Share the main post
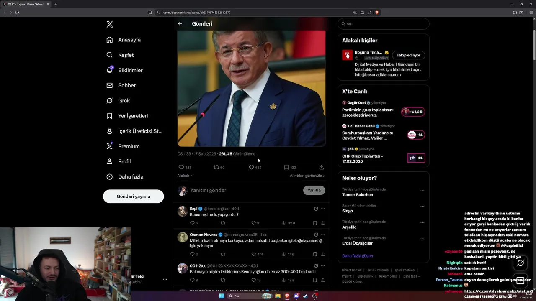The width and height of the screenshot is (536, 301). [x=321, y=167]
